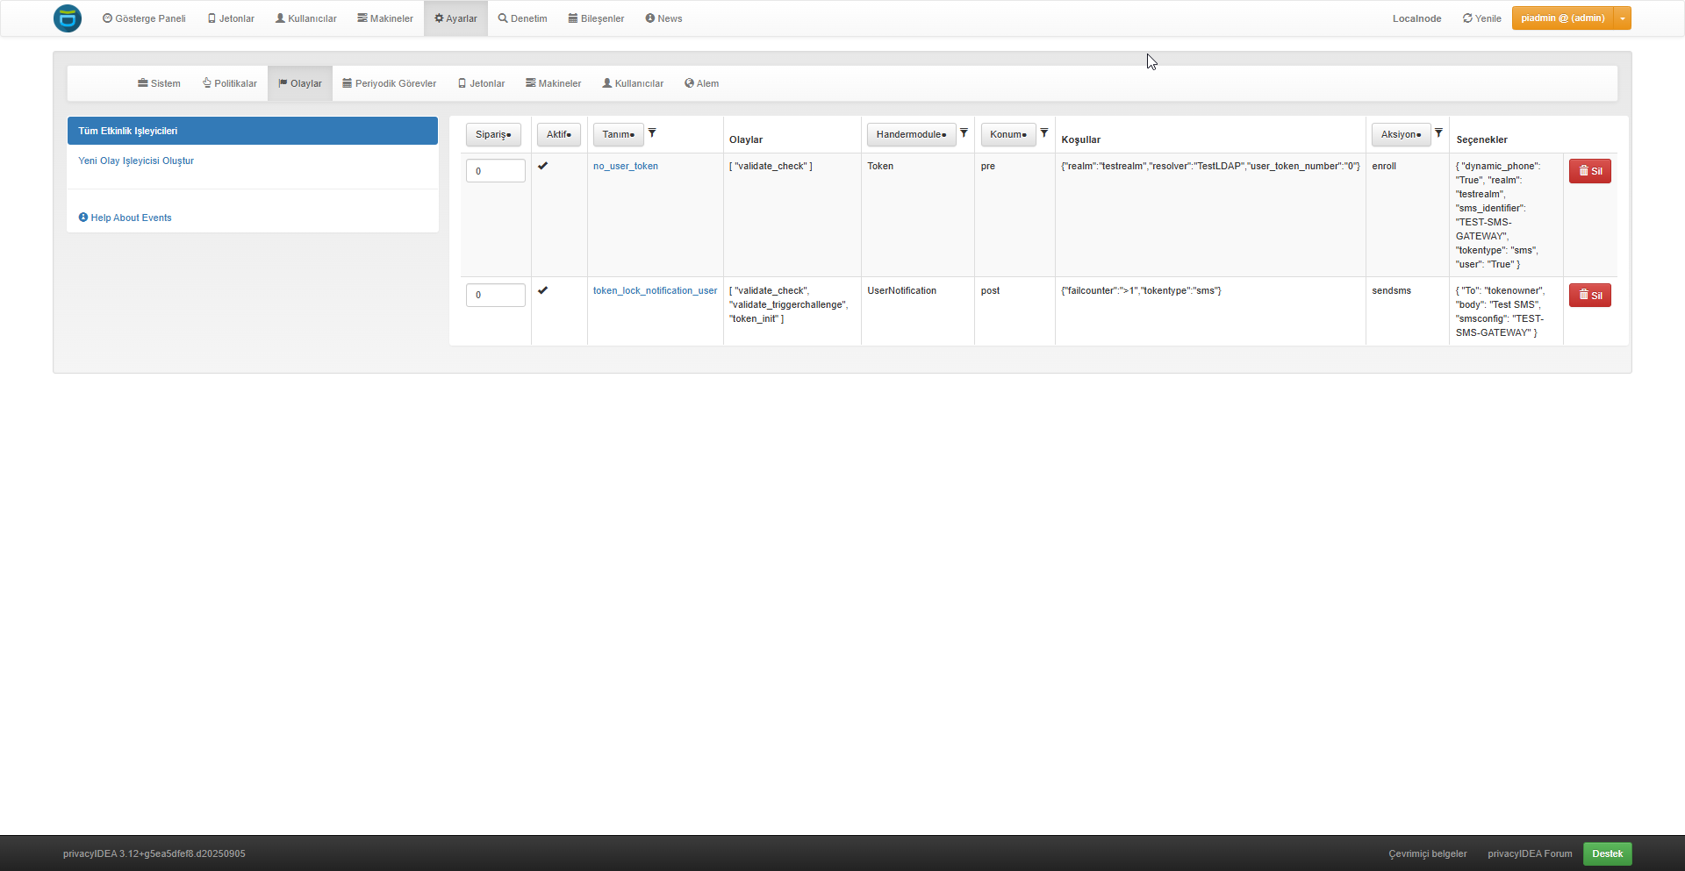Click the privacyIDEA logo icon

(x=68, y=18)
